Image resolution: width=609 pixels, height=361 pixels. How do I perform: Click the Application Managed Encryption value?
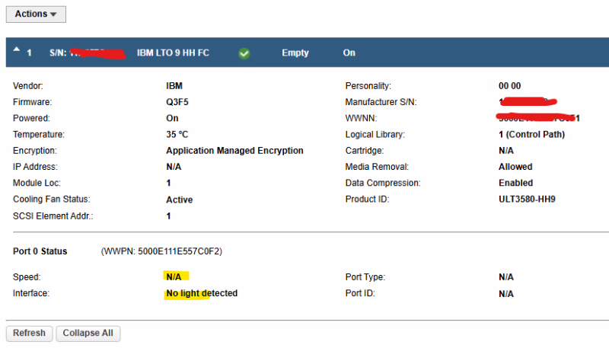point(234,151)
